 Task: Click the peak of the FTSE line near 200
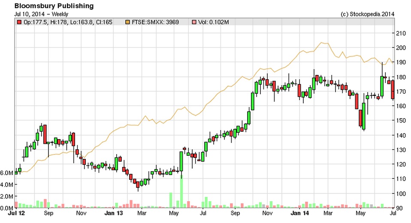[x=321, y=43]
